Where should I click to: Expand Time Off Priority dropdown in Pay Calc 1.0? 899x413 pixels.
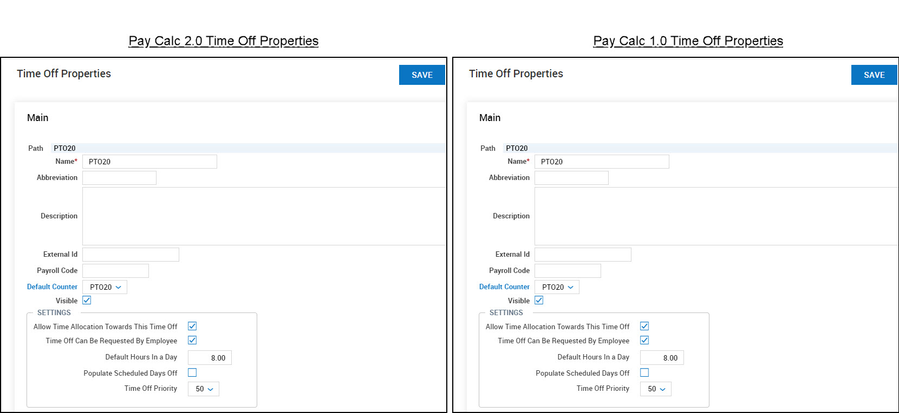[656, 389]
